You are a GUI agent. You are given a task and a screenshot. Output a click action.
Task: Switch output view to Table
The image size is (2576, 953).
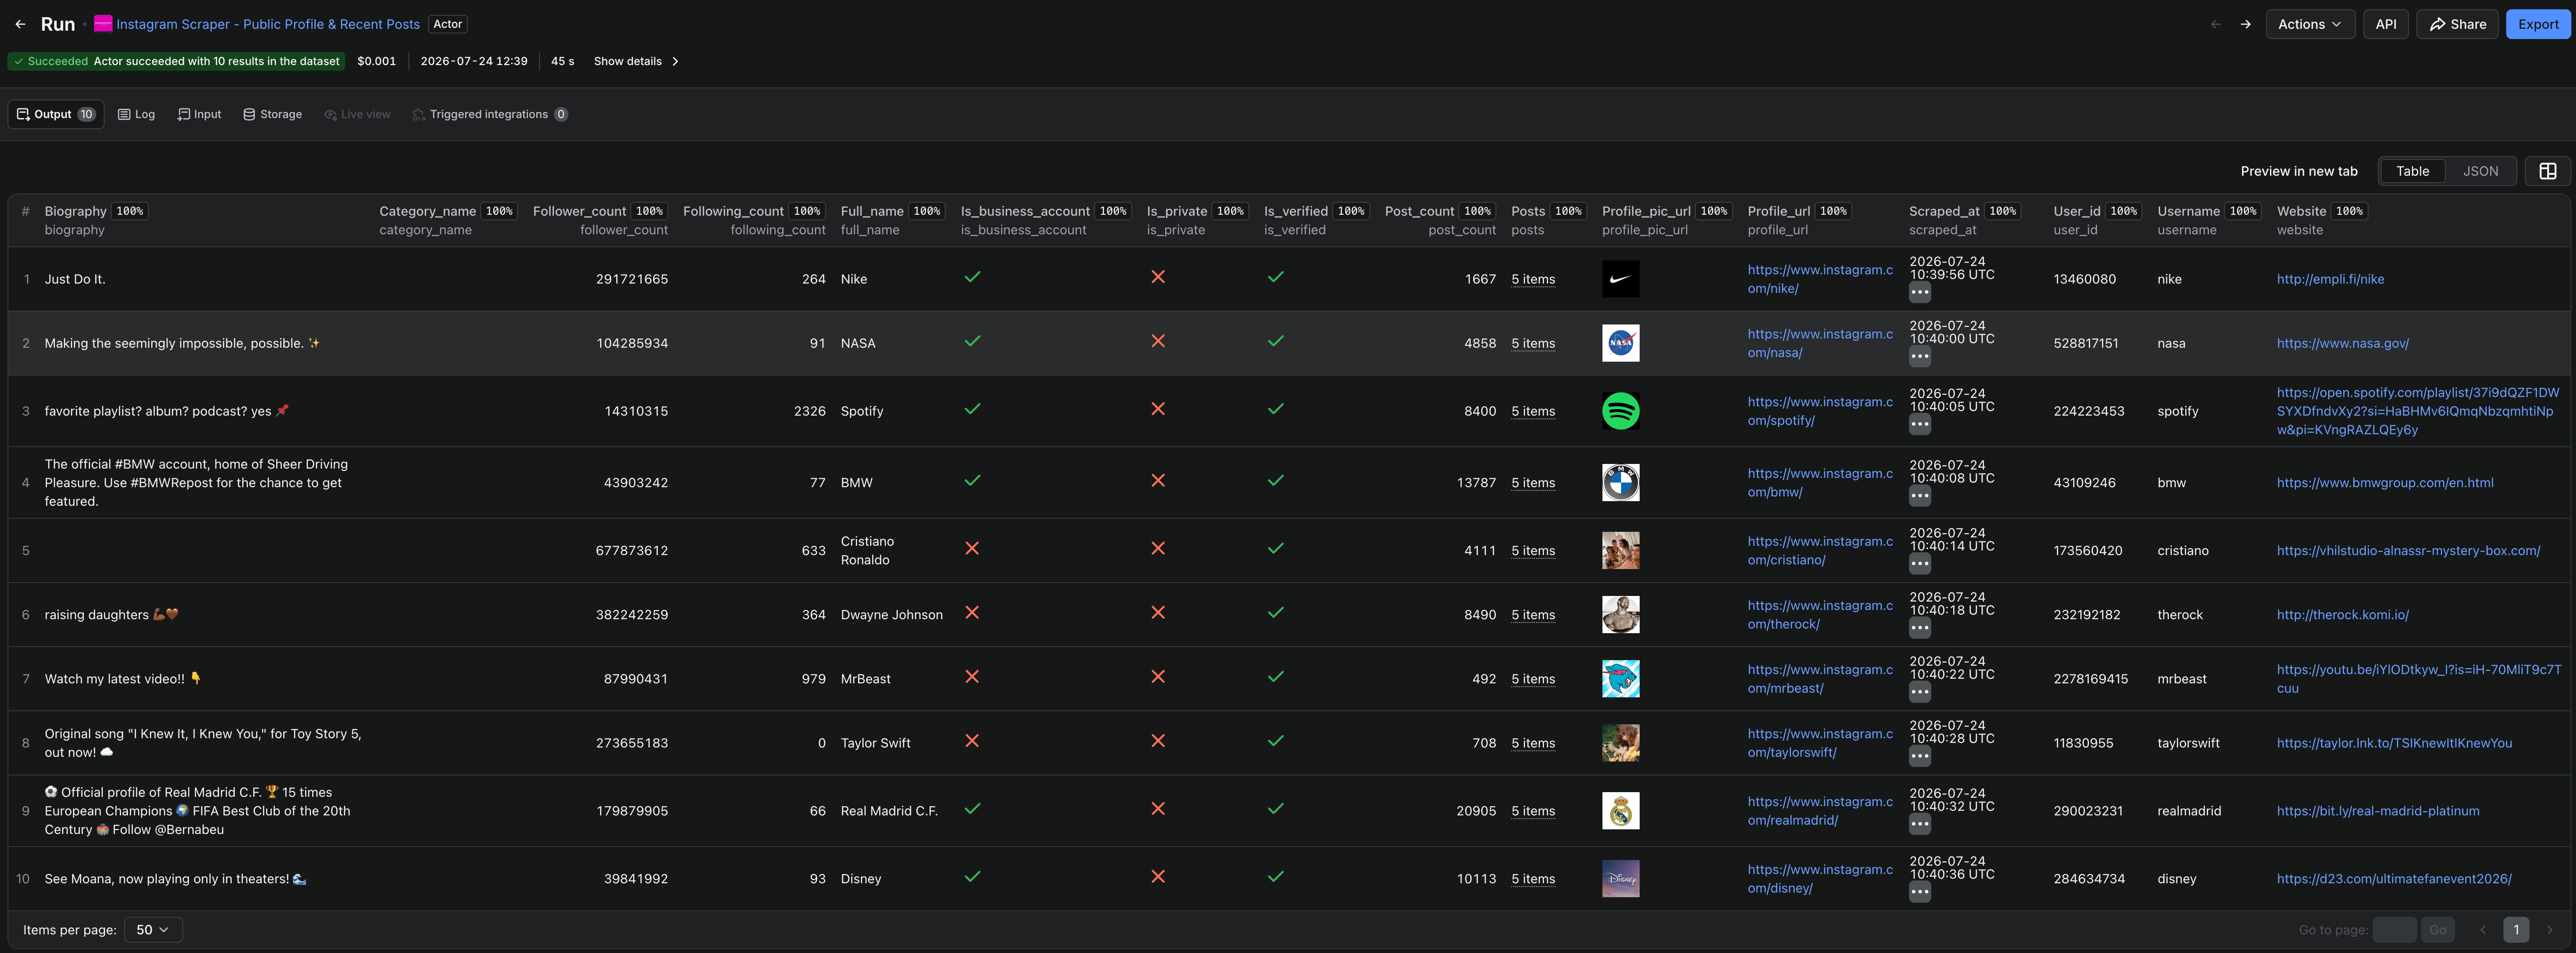[x=2412, y=171]
